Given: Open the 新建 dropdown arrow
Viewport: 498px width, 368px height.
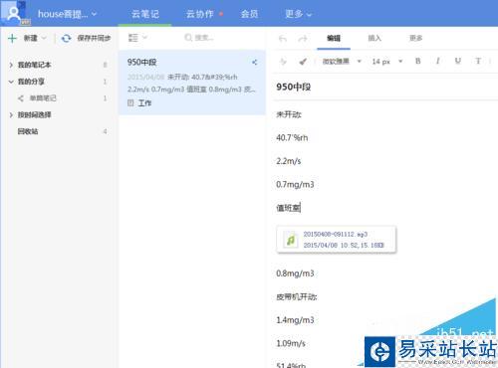Looking at the screenshot, I should (44, 38).
